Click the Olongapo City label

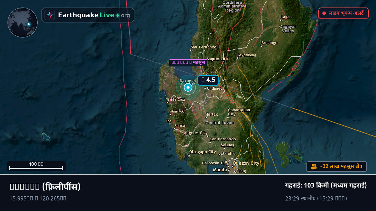202,152
